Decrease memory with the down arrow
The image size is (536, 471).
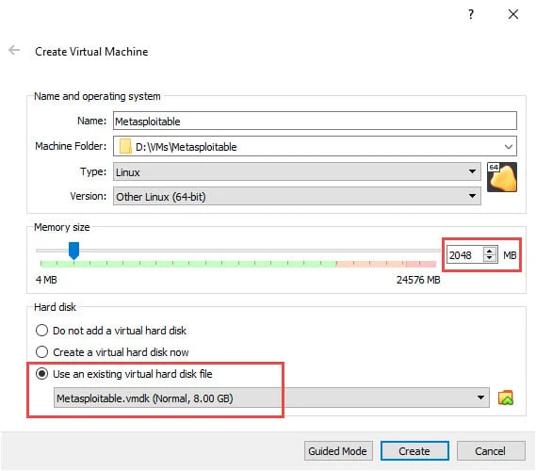coord(490,259)
